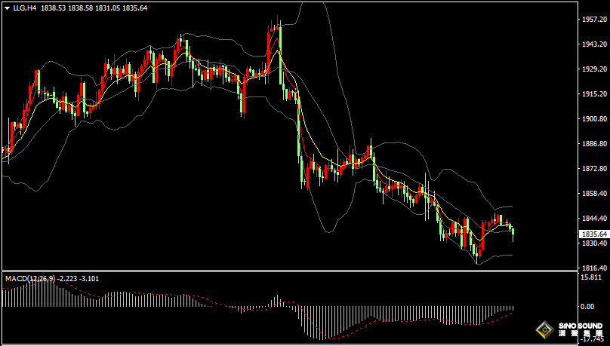Click the deepest negative MACD histogram bar

coord(322,323)
